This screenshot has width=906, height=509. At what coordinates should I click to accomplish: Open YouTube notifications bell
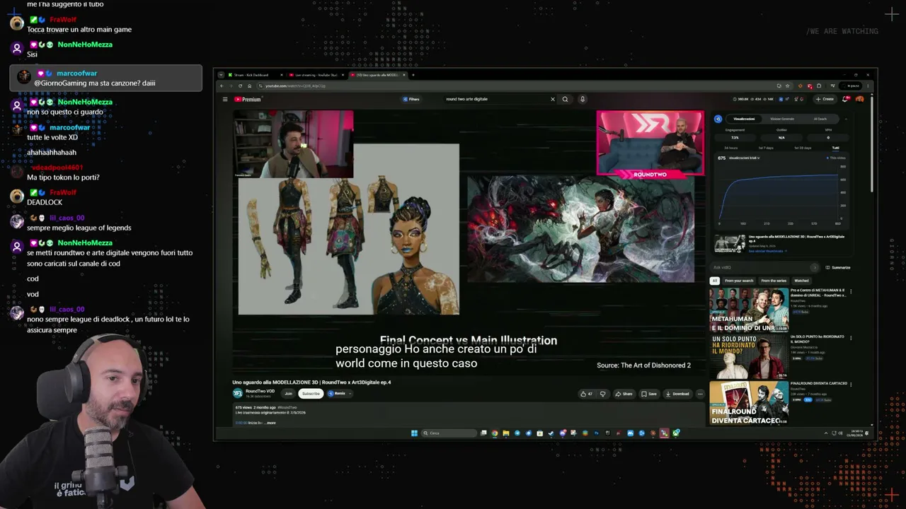point(845,99)
